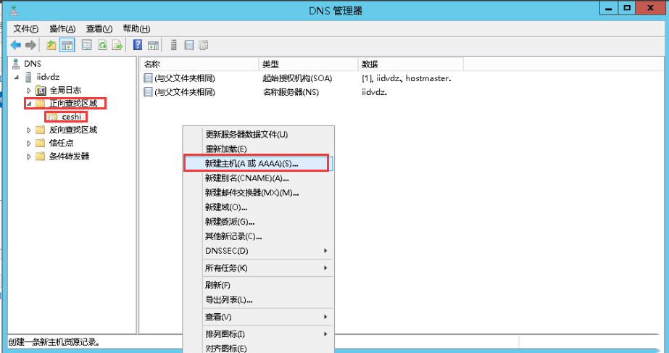Click the DNS Manager title bar app icon

point(14,11)
